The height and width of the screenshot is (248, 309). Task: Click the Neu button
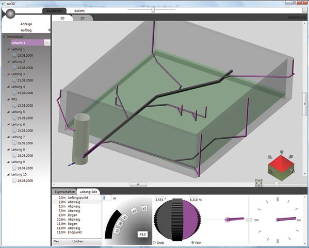tap(56, 241)
